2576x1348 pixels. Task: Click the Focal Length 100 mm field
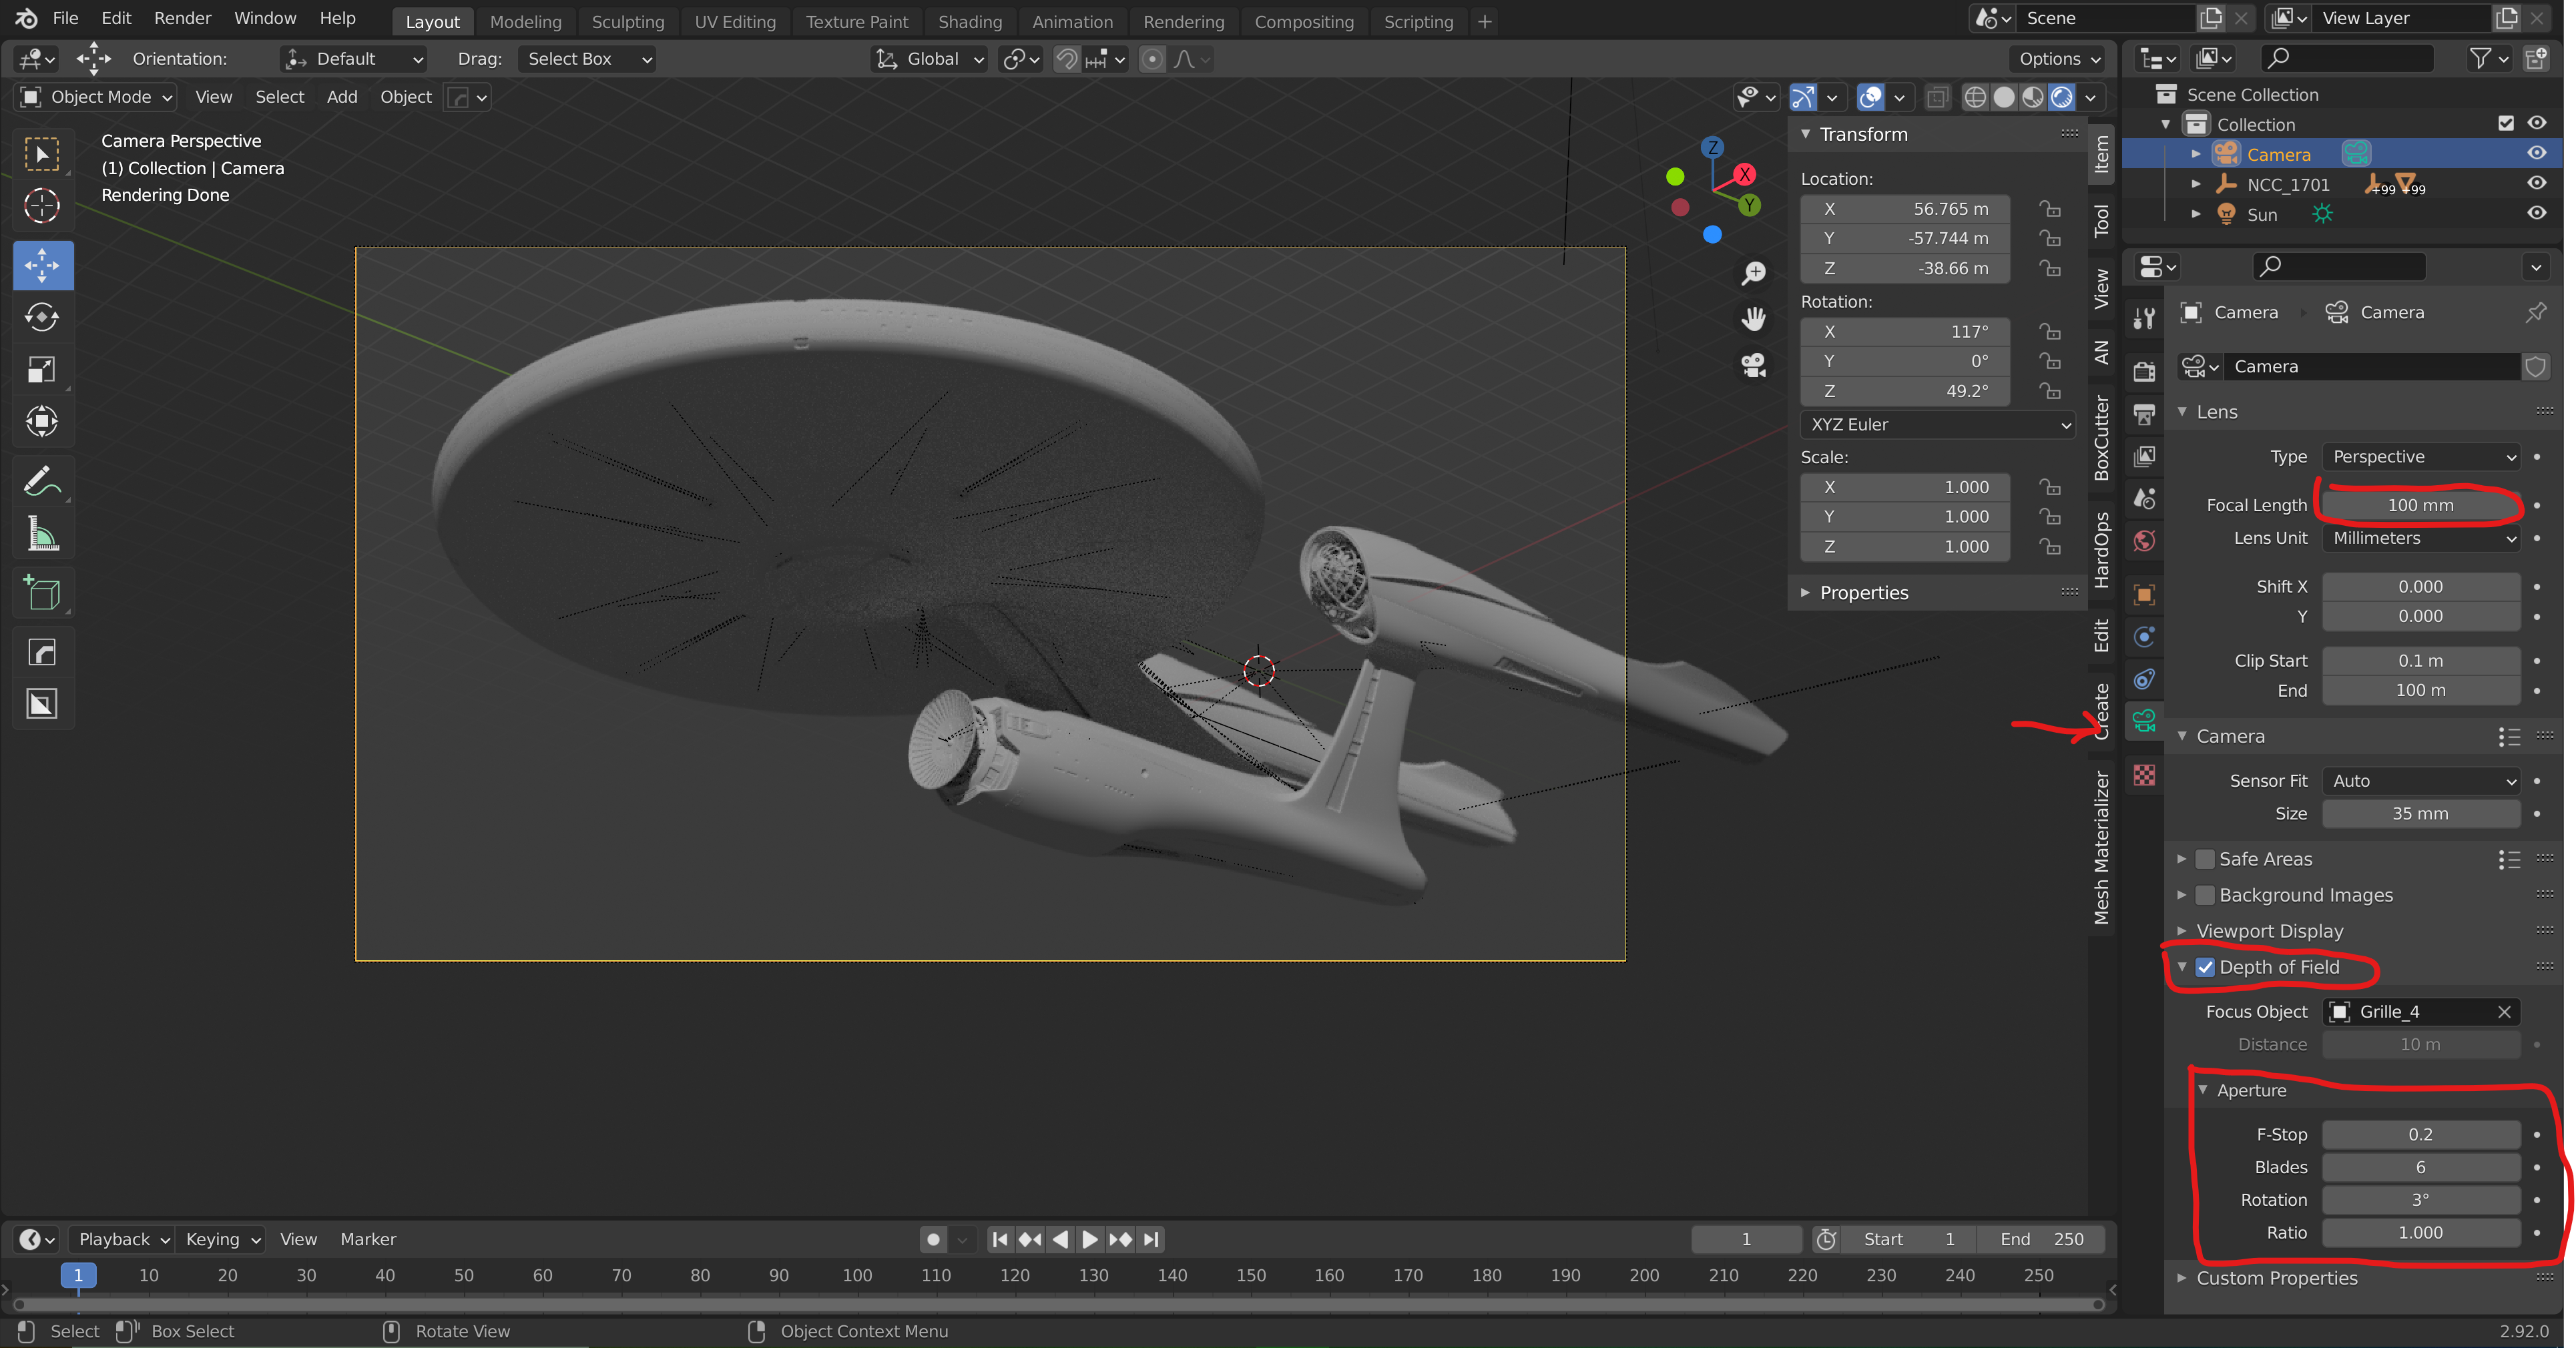[2420, 505]
